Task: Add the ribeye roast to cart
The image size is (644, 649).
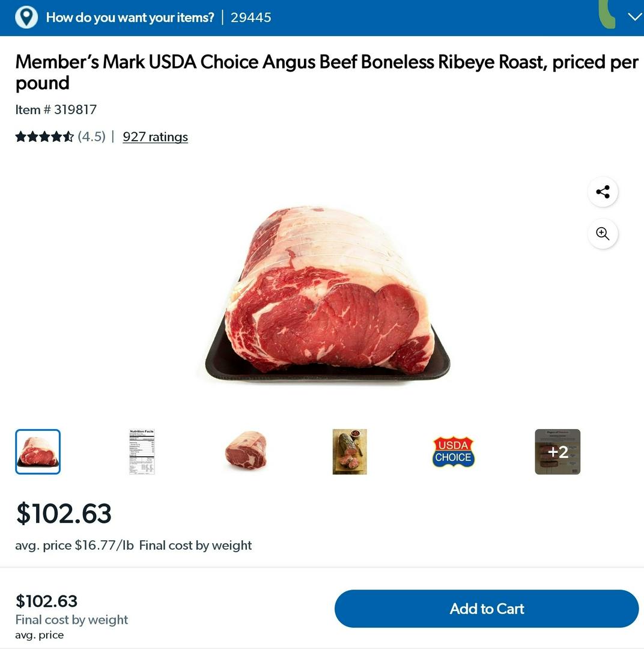Action: [x=487, y=608]
